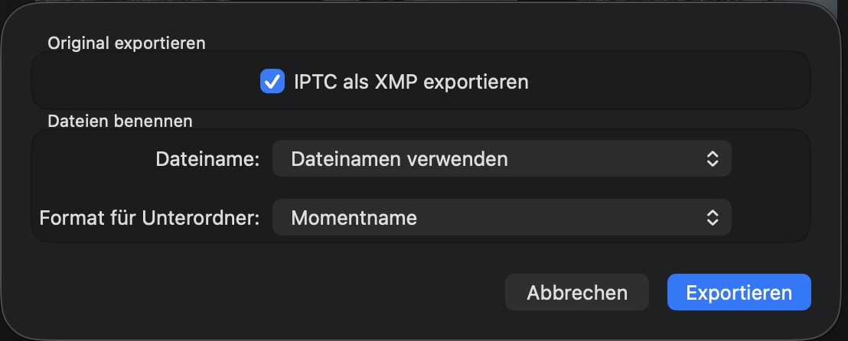Screen dimensions: 848x341
Task: Click the "Format für Unterordner:" field label
Action: coord(150,217)
